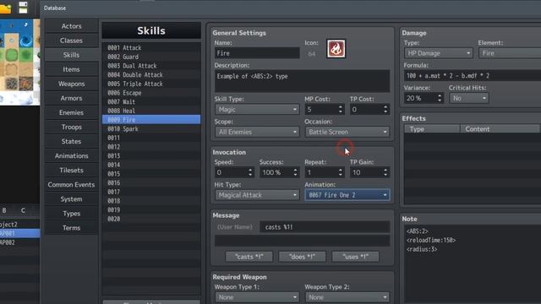Click the Description text box

[x=302, y=81]
